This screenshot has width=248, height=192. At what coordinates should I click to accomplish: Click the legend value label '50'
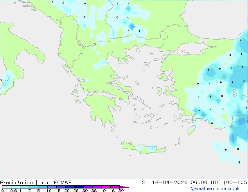coord(121,190)
